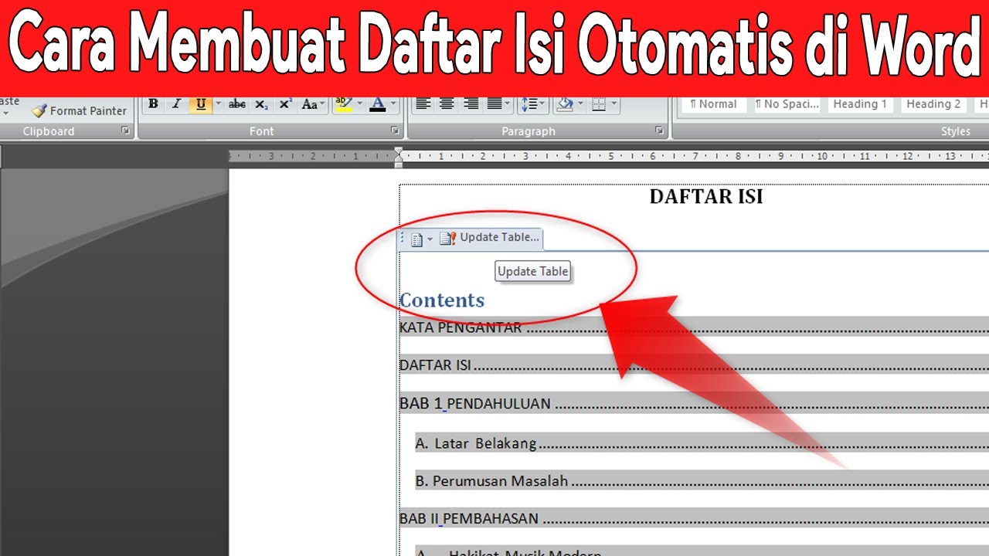Image resolution: width=989 pixels, height=556 pixels.
Task: Disable underline formatting
Action: (202, 103)
